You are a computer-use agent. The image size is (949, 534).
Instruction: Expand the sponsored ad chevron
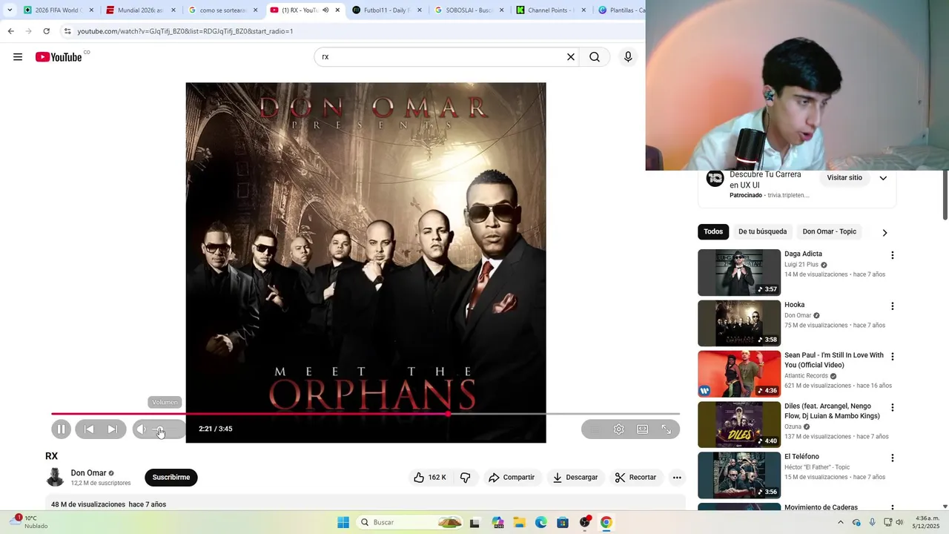(883, 178)
